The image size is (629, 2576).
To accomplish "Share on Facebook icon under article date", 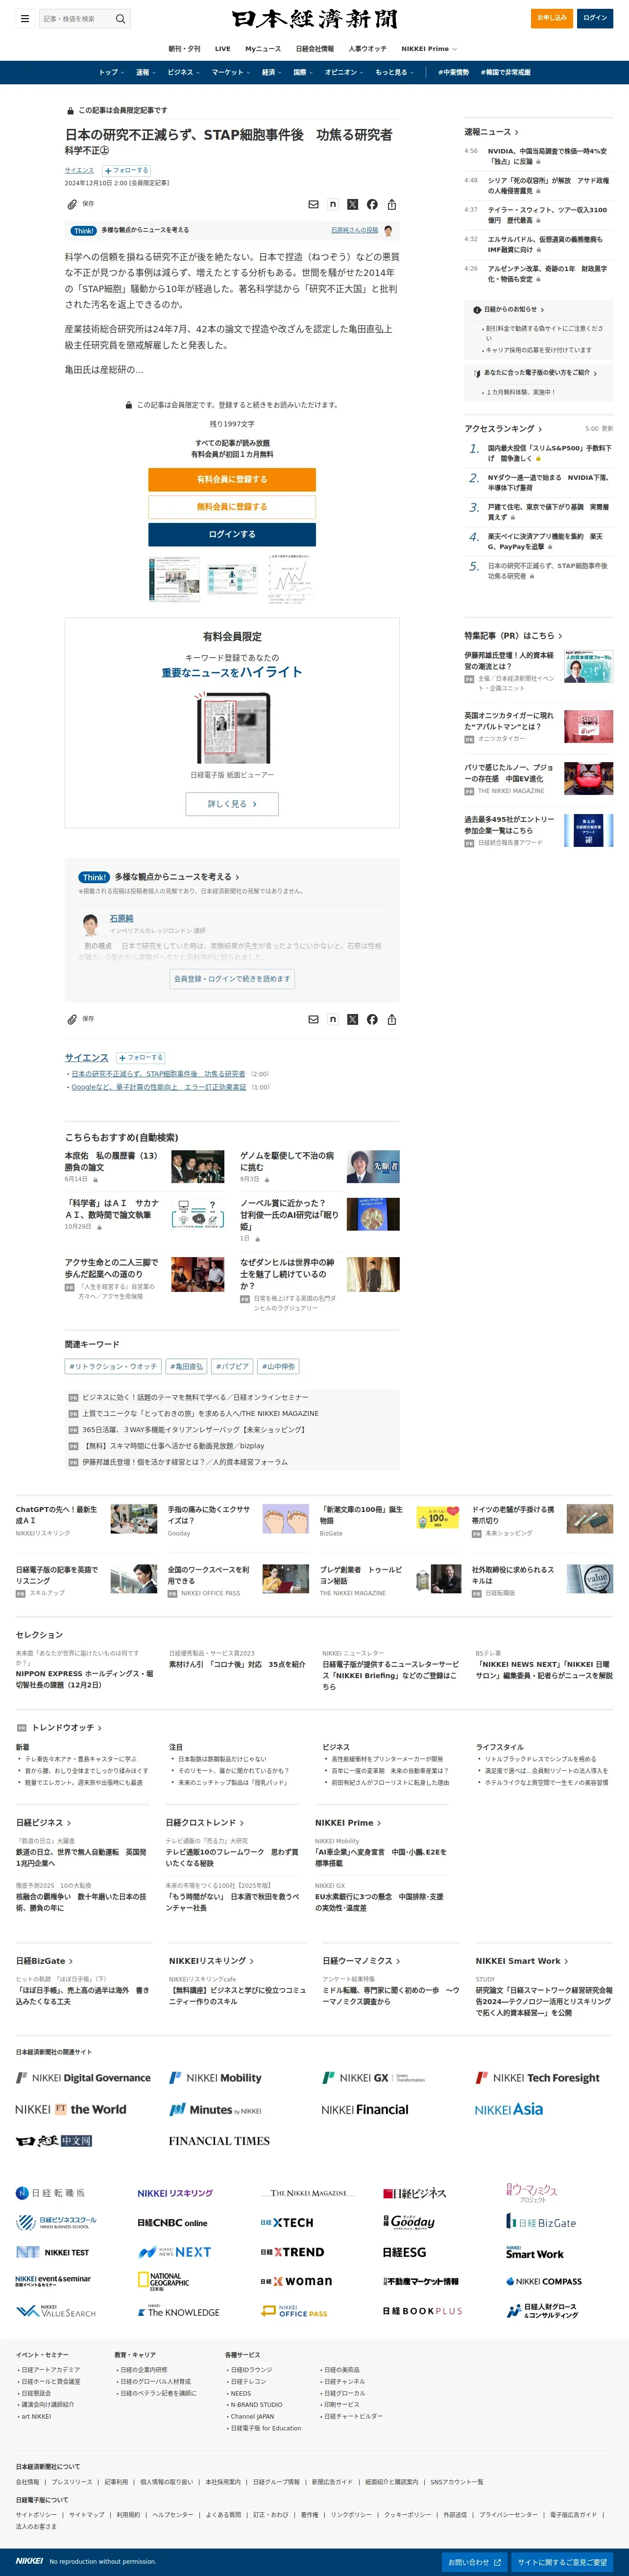I will 372,204.
